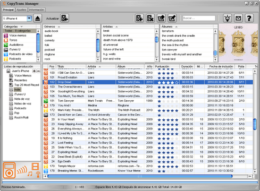This screenshot has width=260, height=191.
Task: Switch to the Información tab
Action: point(36,10)
